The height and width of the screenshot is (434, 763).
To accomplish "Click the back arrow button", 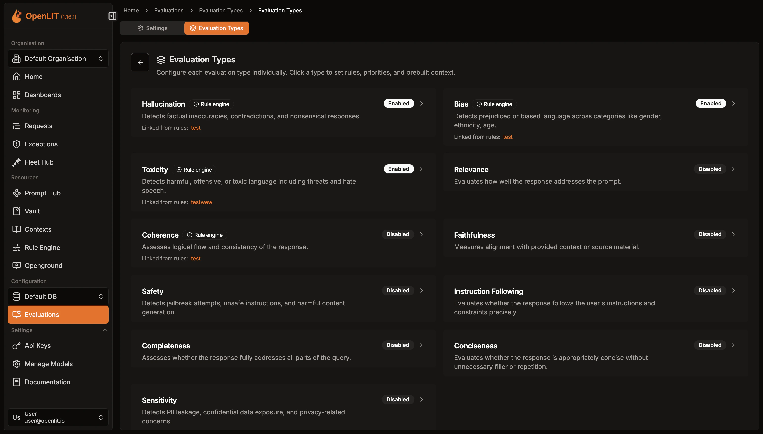I will (140, 62).
